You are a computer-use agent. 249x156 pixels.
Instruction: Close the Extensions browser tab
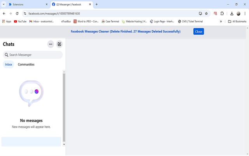tap(47, 4)
